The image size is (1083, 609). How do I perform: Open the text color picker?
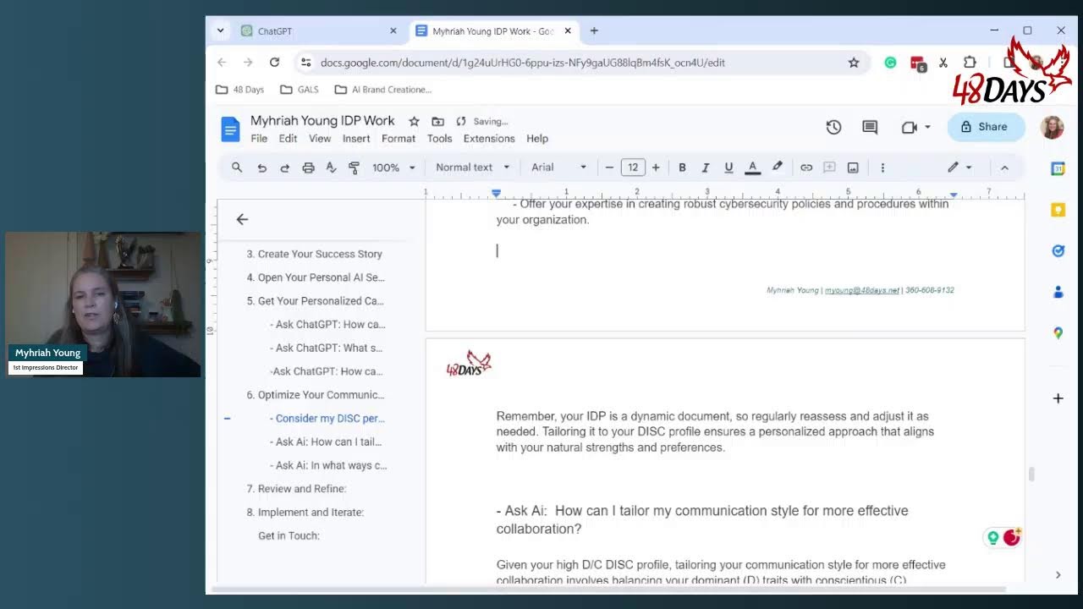[x=752, y=167]
